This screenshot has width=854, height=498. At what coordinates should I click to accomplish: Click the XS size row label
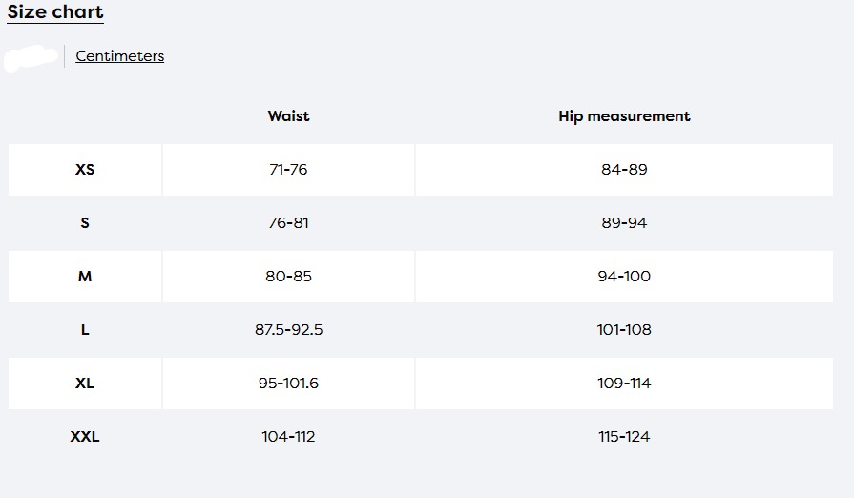click(x=85, y=169)
